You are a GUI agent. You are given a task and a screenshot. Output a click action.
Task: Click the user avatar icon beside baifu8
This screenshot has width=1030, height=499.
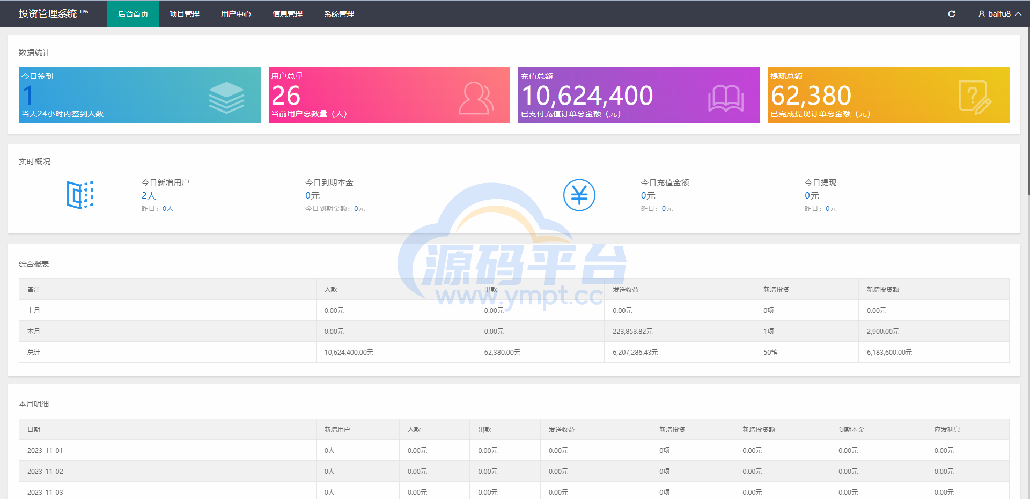(981, 14)
